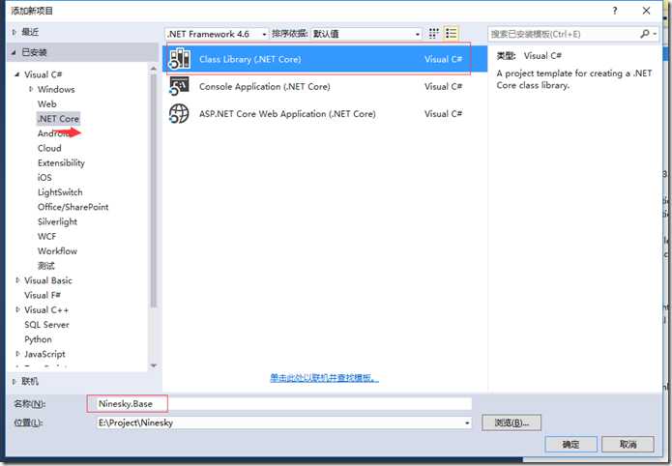Select the Extensibility category
The height and width of the screenshot is (466, 672).
coord(61,163)
